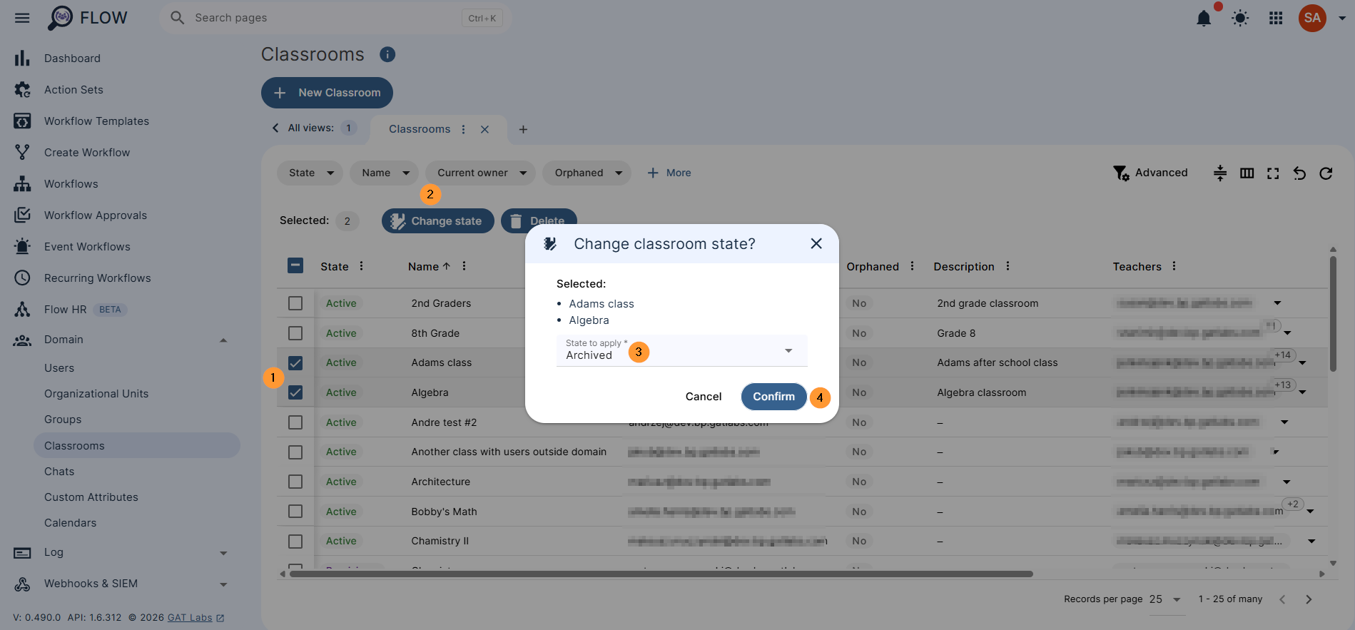Open the column chooser icon
The width and height of the screenshot is (1355, 630).
click(x=1247, y=173)
